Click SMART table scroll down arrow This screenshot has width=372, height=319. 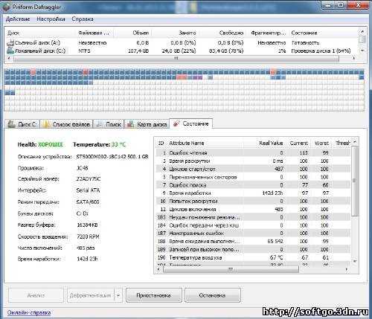[x=355, y=261]
